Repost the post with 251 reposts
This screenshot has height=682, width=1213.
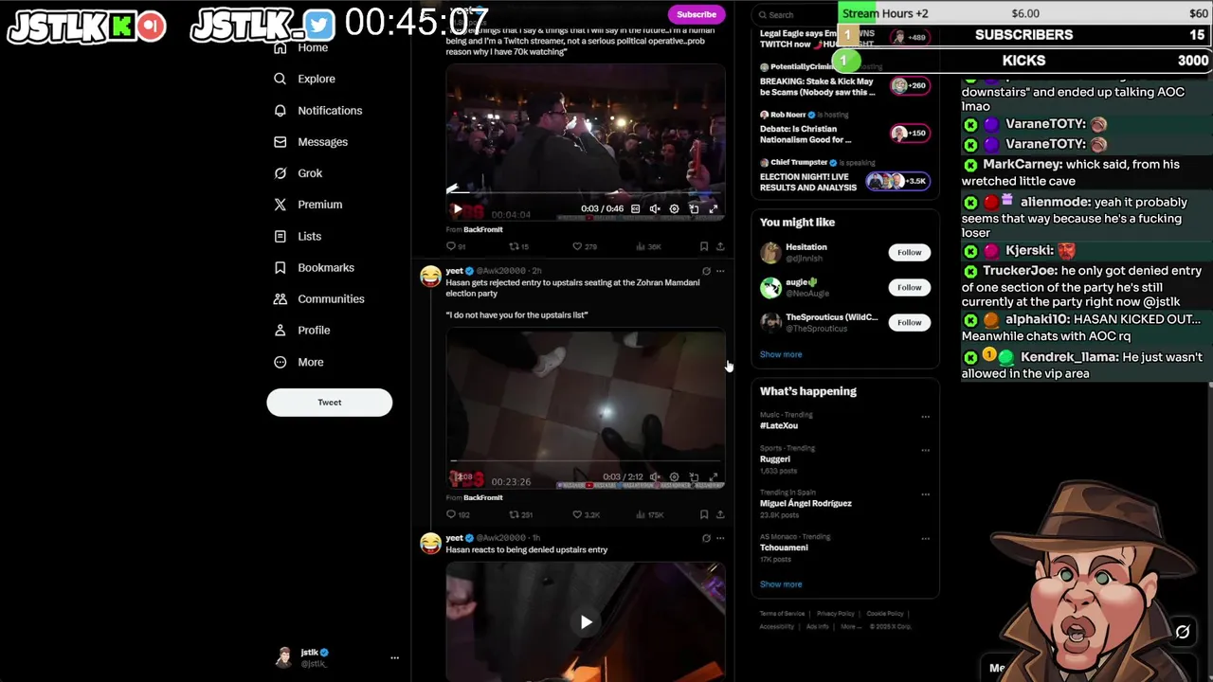coord(520,514)
